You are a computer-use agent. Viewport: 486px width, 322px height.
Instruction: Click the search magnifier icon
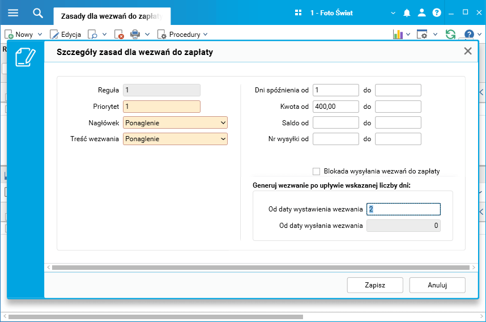click(x=38, y=12)
